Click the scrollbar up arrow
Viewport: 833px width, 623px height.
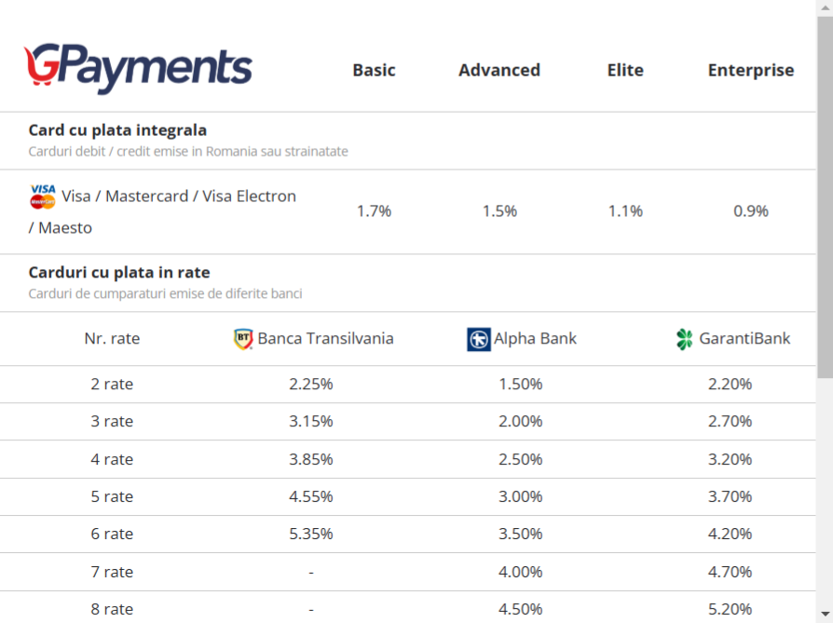click(x=825, y=7)
